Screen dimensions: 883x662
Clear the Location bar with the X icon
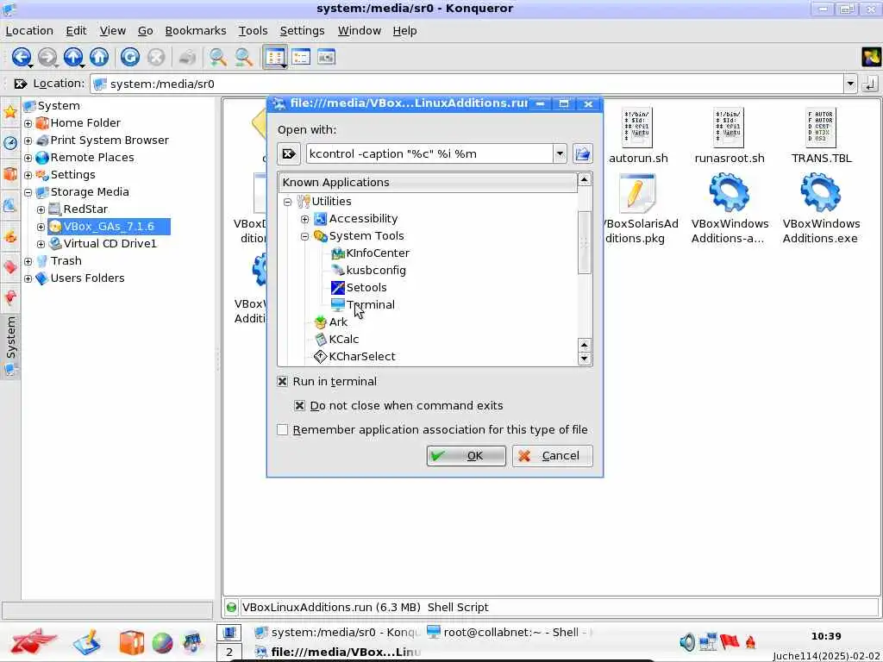[21, 84]
